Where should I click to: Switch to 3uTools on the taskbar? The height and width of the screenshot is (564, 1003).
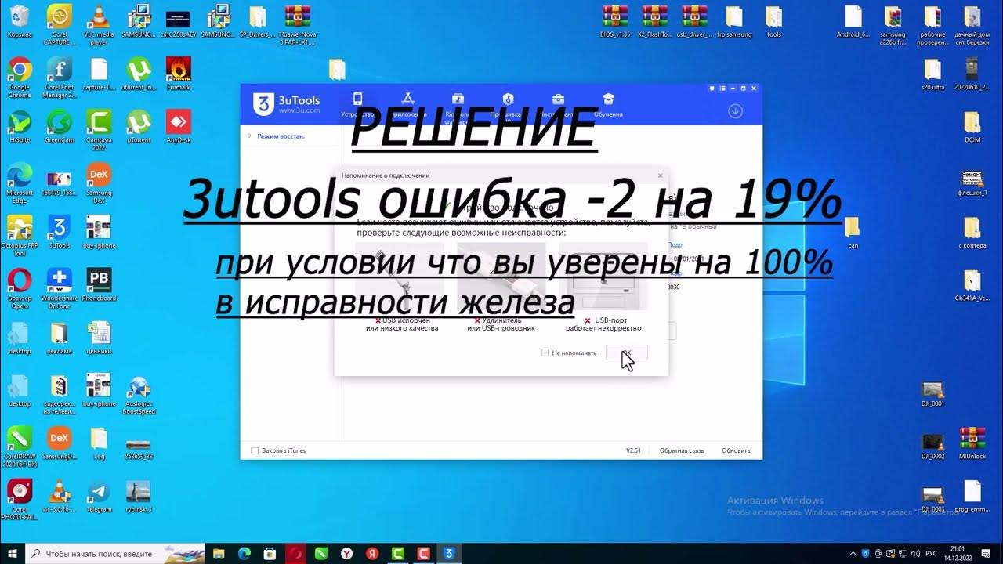click(x=449, y=553)
